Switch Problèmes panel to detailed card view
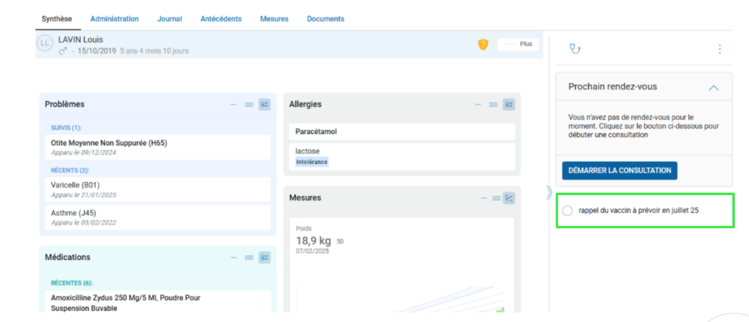Screen dimensions: 749x322 click(264, 105)
